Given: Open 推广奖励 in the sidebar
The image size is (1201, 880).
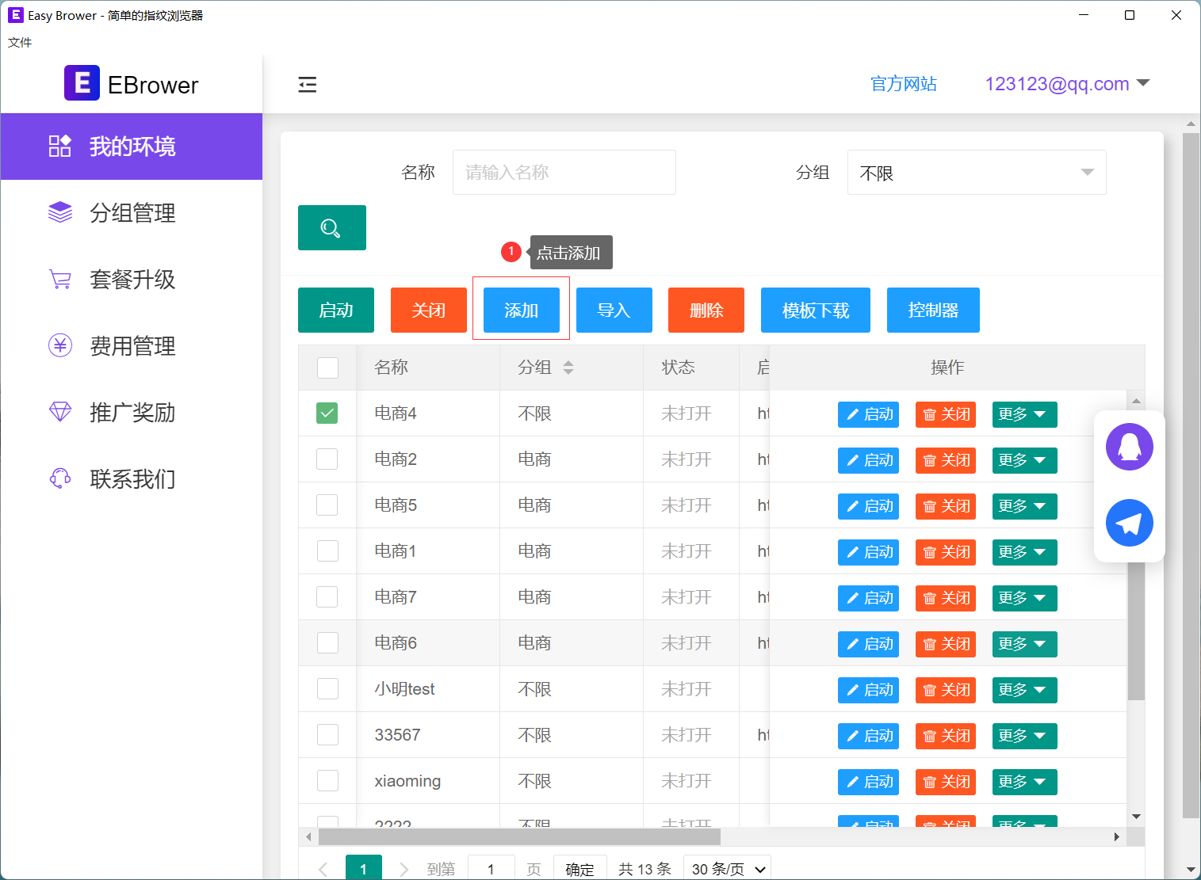Looking at the screenshot, I should click(132, 413).
